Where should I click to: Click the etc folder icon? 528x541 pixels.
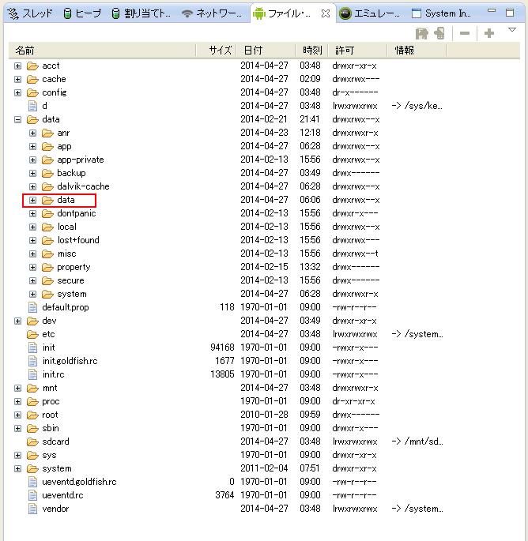click(x=32, y=334)
